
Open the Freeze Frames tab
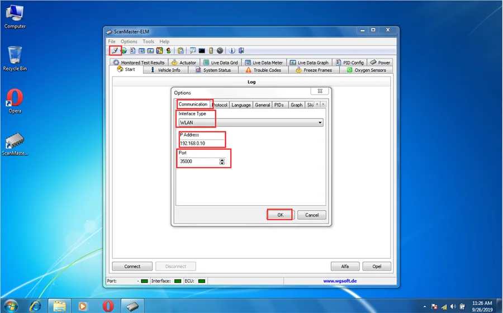pos(314,70)
